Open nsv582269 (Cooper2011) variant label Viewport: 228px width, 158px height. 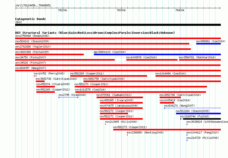87,73
